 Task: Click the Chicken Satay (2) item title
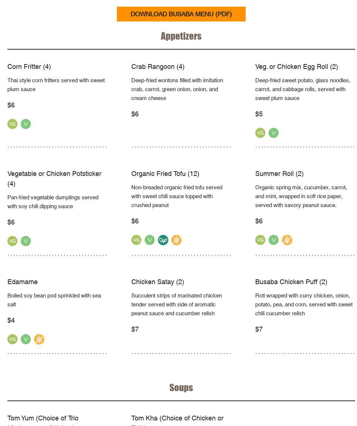[158, 282]
